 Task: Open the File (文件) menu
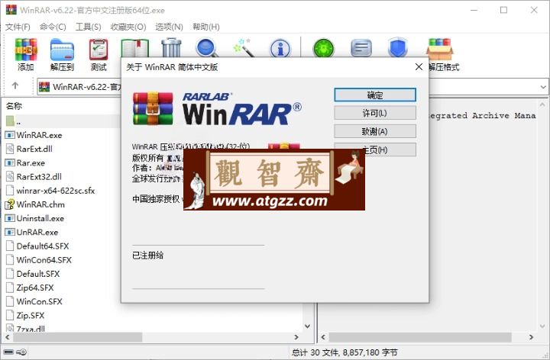tap(18, 27)
